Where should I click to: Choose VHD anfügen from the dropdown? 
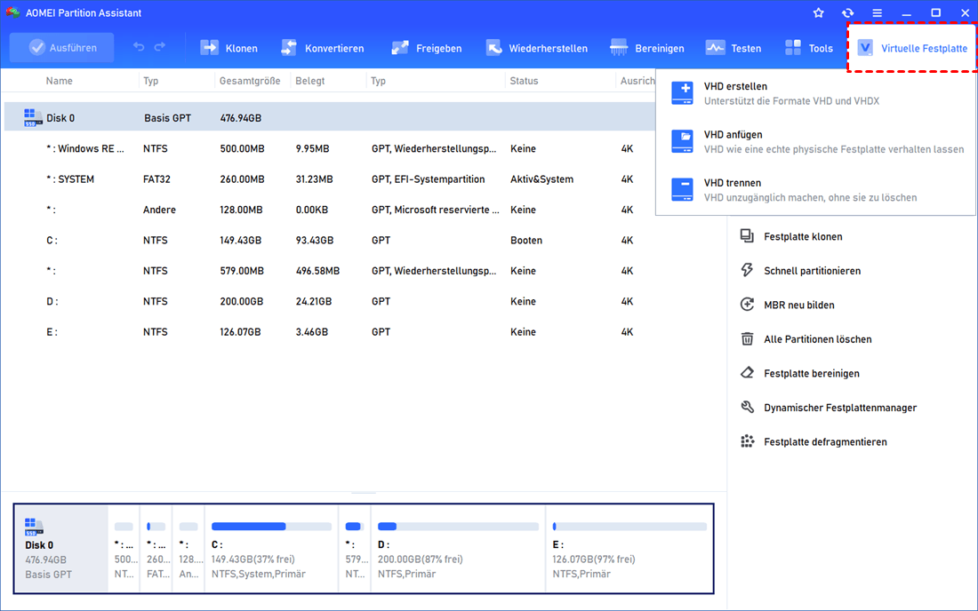pos(816,141)
